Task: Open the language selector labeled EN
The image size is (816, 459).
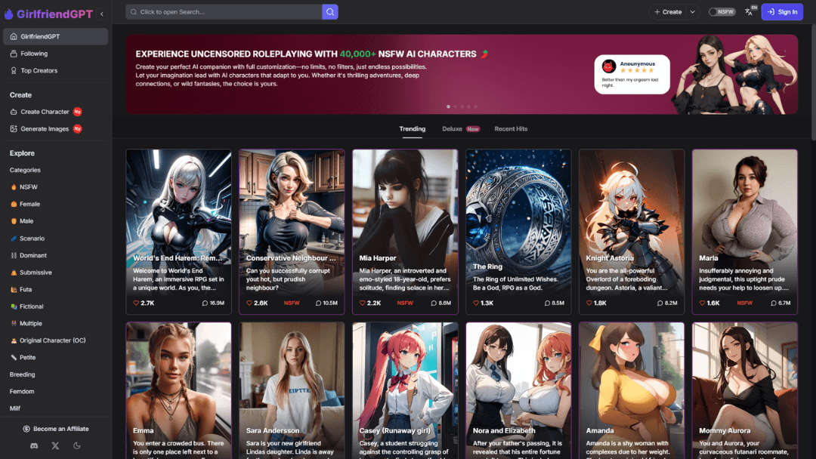Action: (x=750, y=11)
